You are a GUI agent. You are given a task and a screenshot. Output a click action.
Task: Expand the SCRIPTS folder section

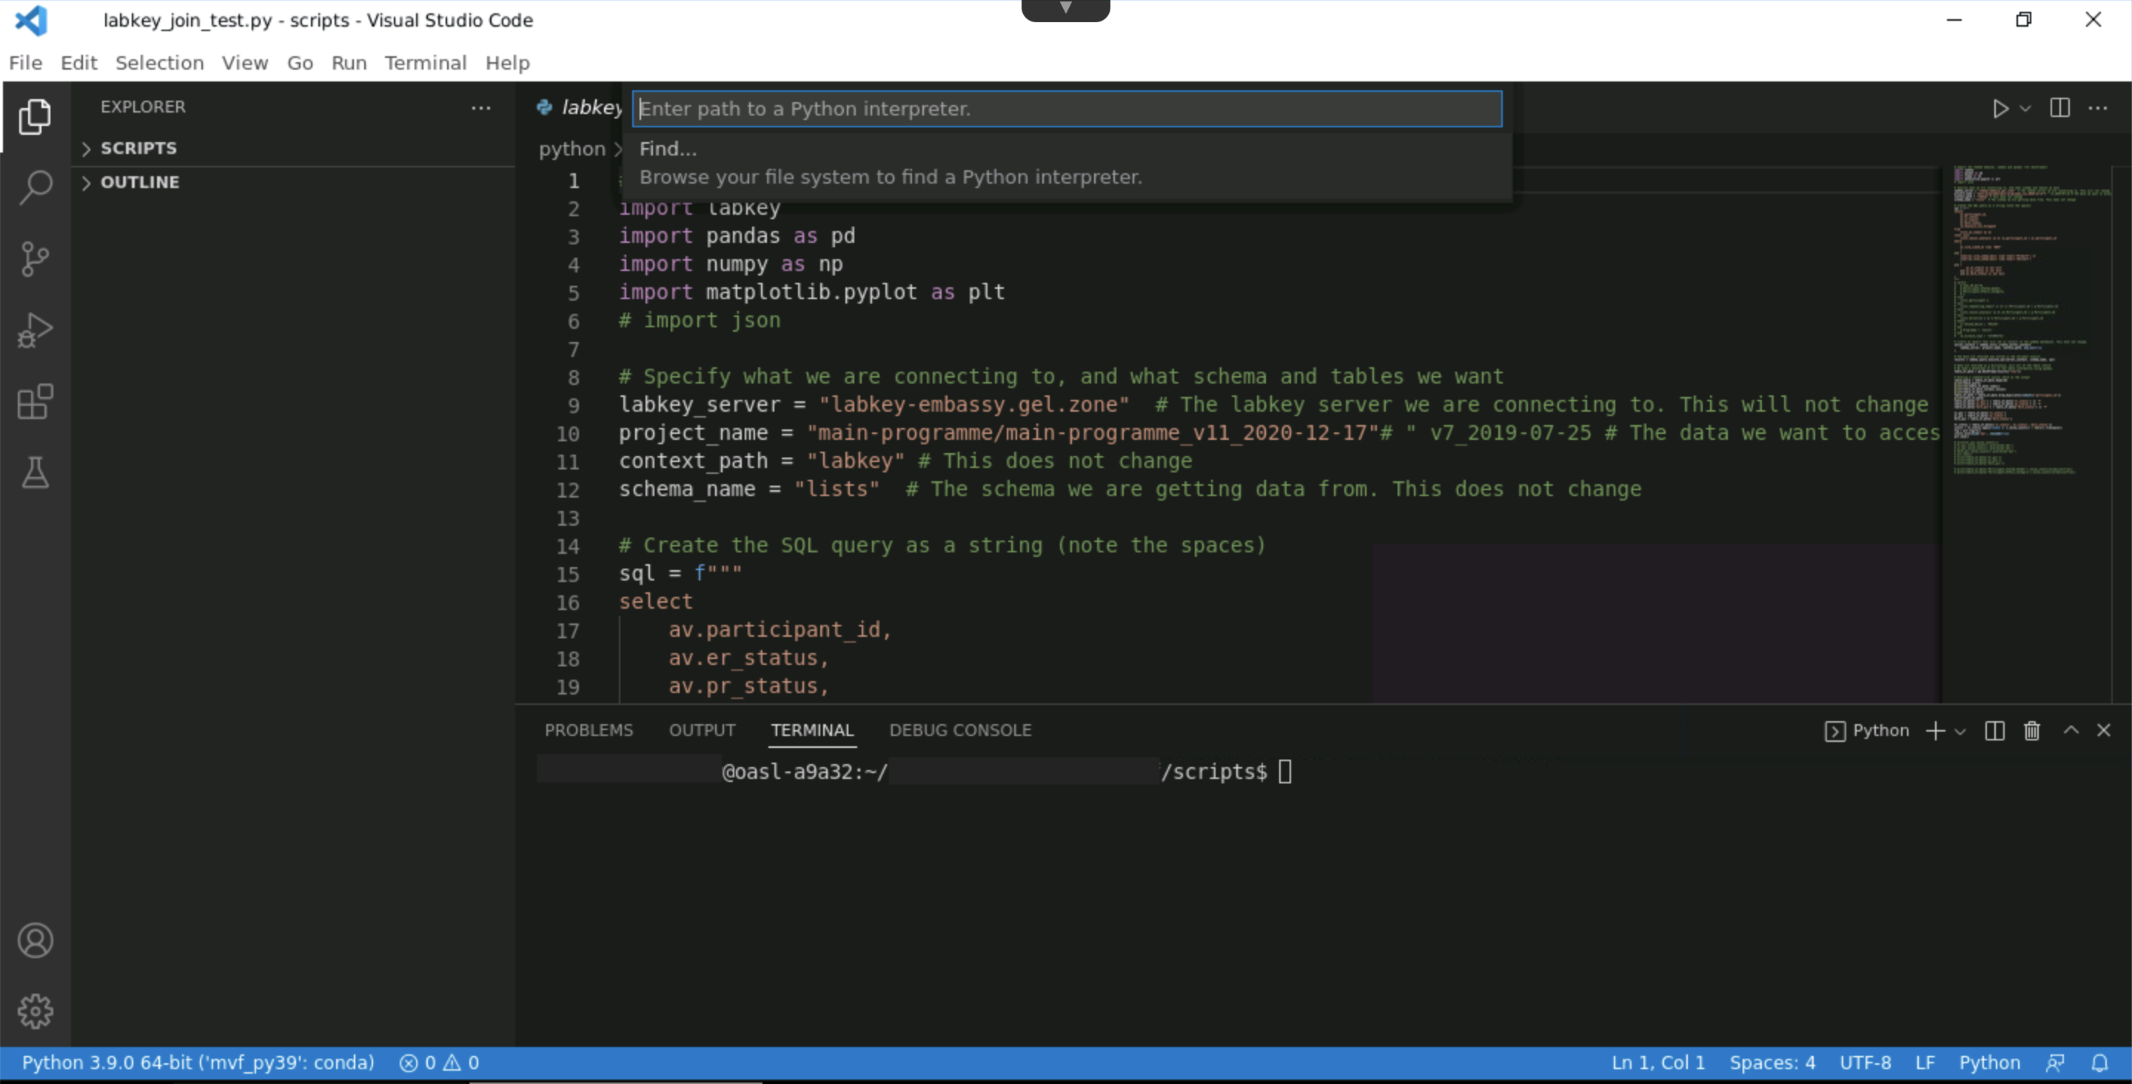tap(138, 148)
